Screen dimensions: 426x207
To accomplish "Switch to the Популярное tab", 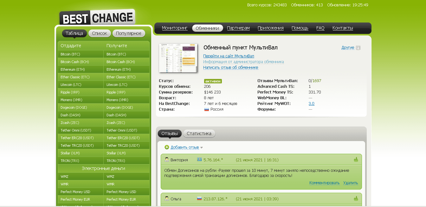I will 128,33.
